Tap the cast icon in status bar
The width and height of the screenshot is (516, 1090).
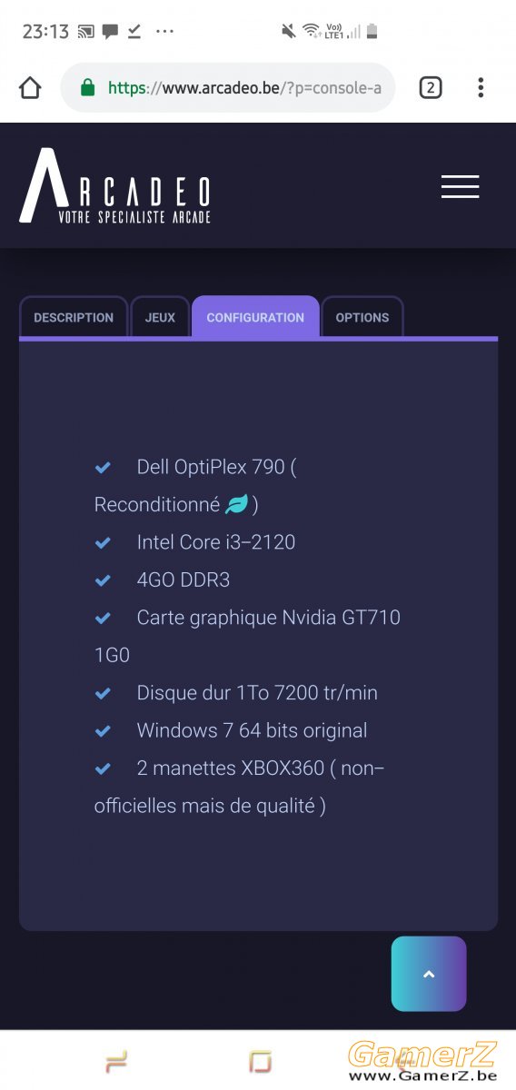click(86, 31)
